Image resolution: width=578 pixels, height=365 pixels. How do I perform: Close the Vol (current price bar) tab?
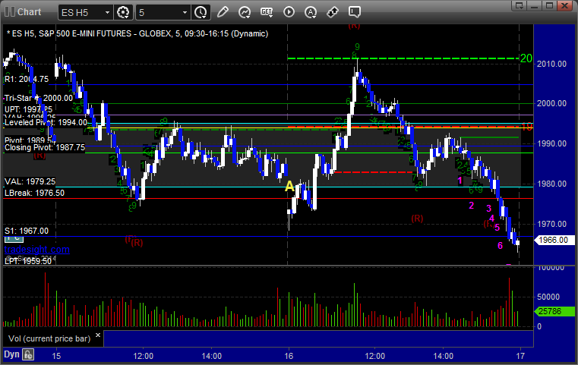pos(98,335)
